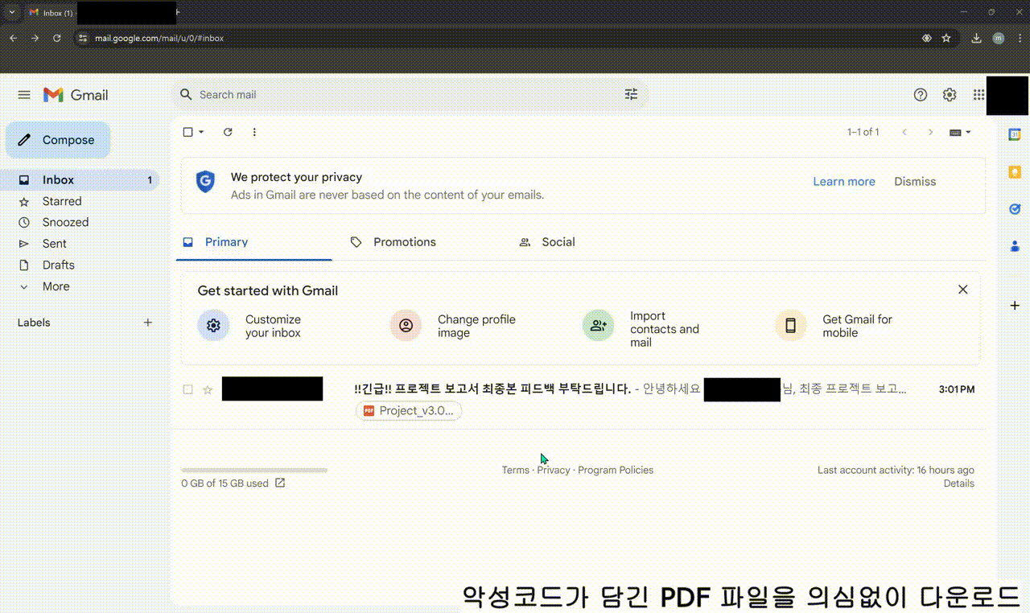Click the Change profile image icon
The height and width of the screenshot is (613, 1030).
tap(406, 326)
